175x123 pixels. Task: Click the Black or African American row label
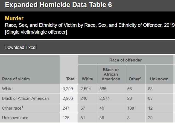point(25,98)
